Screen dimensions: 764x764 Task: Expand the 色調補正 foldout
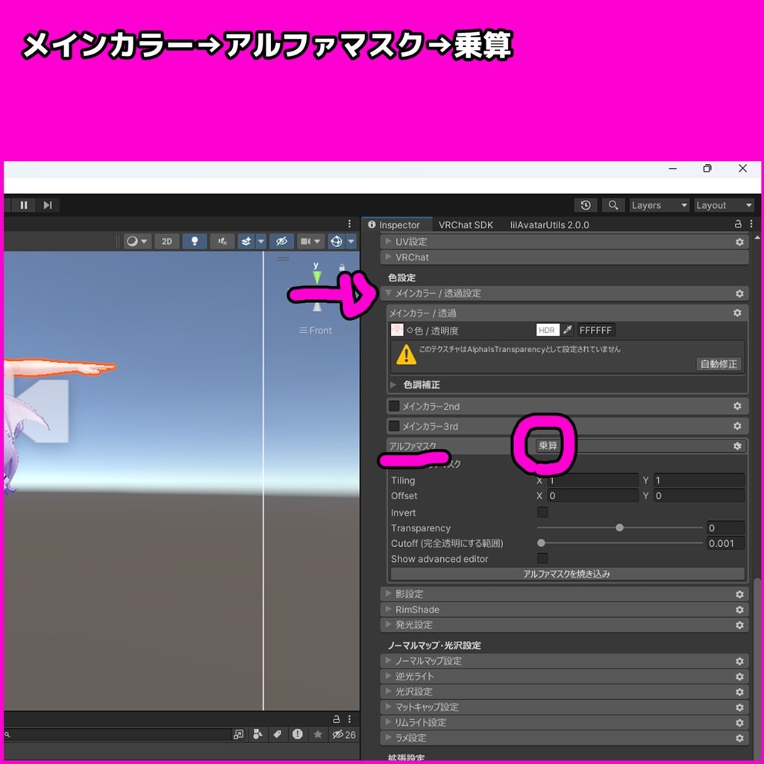[393, 384]
